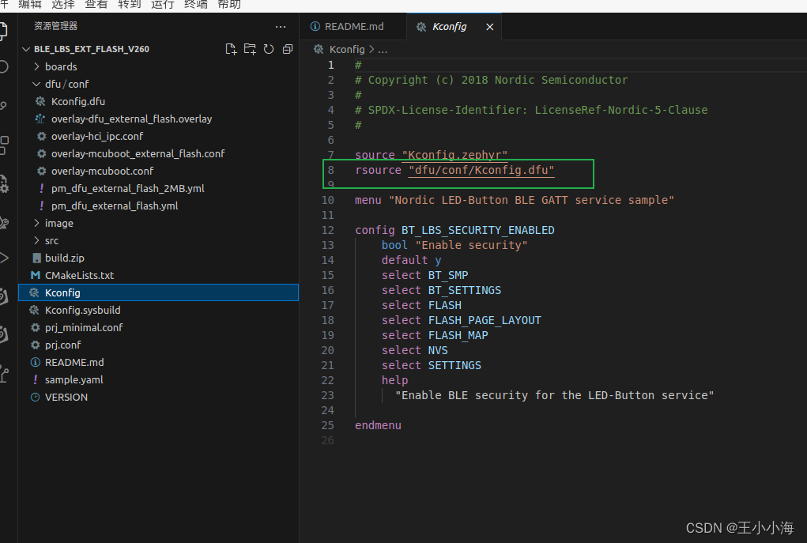
Task: Click the endmenu keyword on line 25
Action: [378, 426]
